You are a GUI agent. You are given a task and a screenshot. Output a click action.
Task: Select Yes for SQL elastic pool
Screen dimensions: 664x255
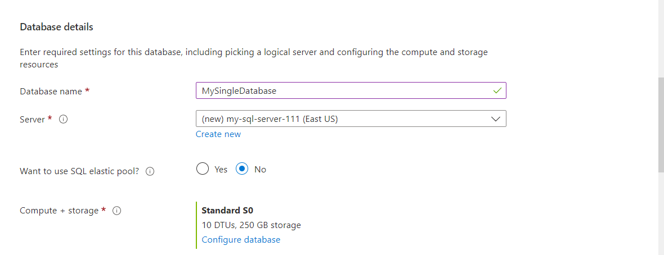[x=203, y=169]
